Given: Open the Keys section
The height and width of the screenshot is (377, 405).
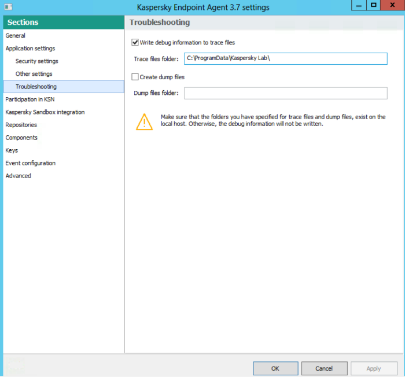Looking at the screenshot, I should click(x=12, y=150).
